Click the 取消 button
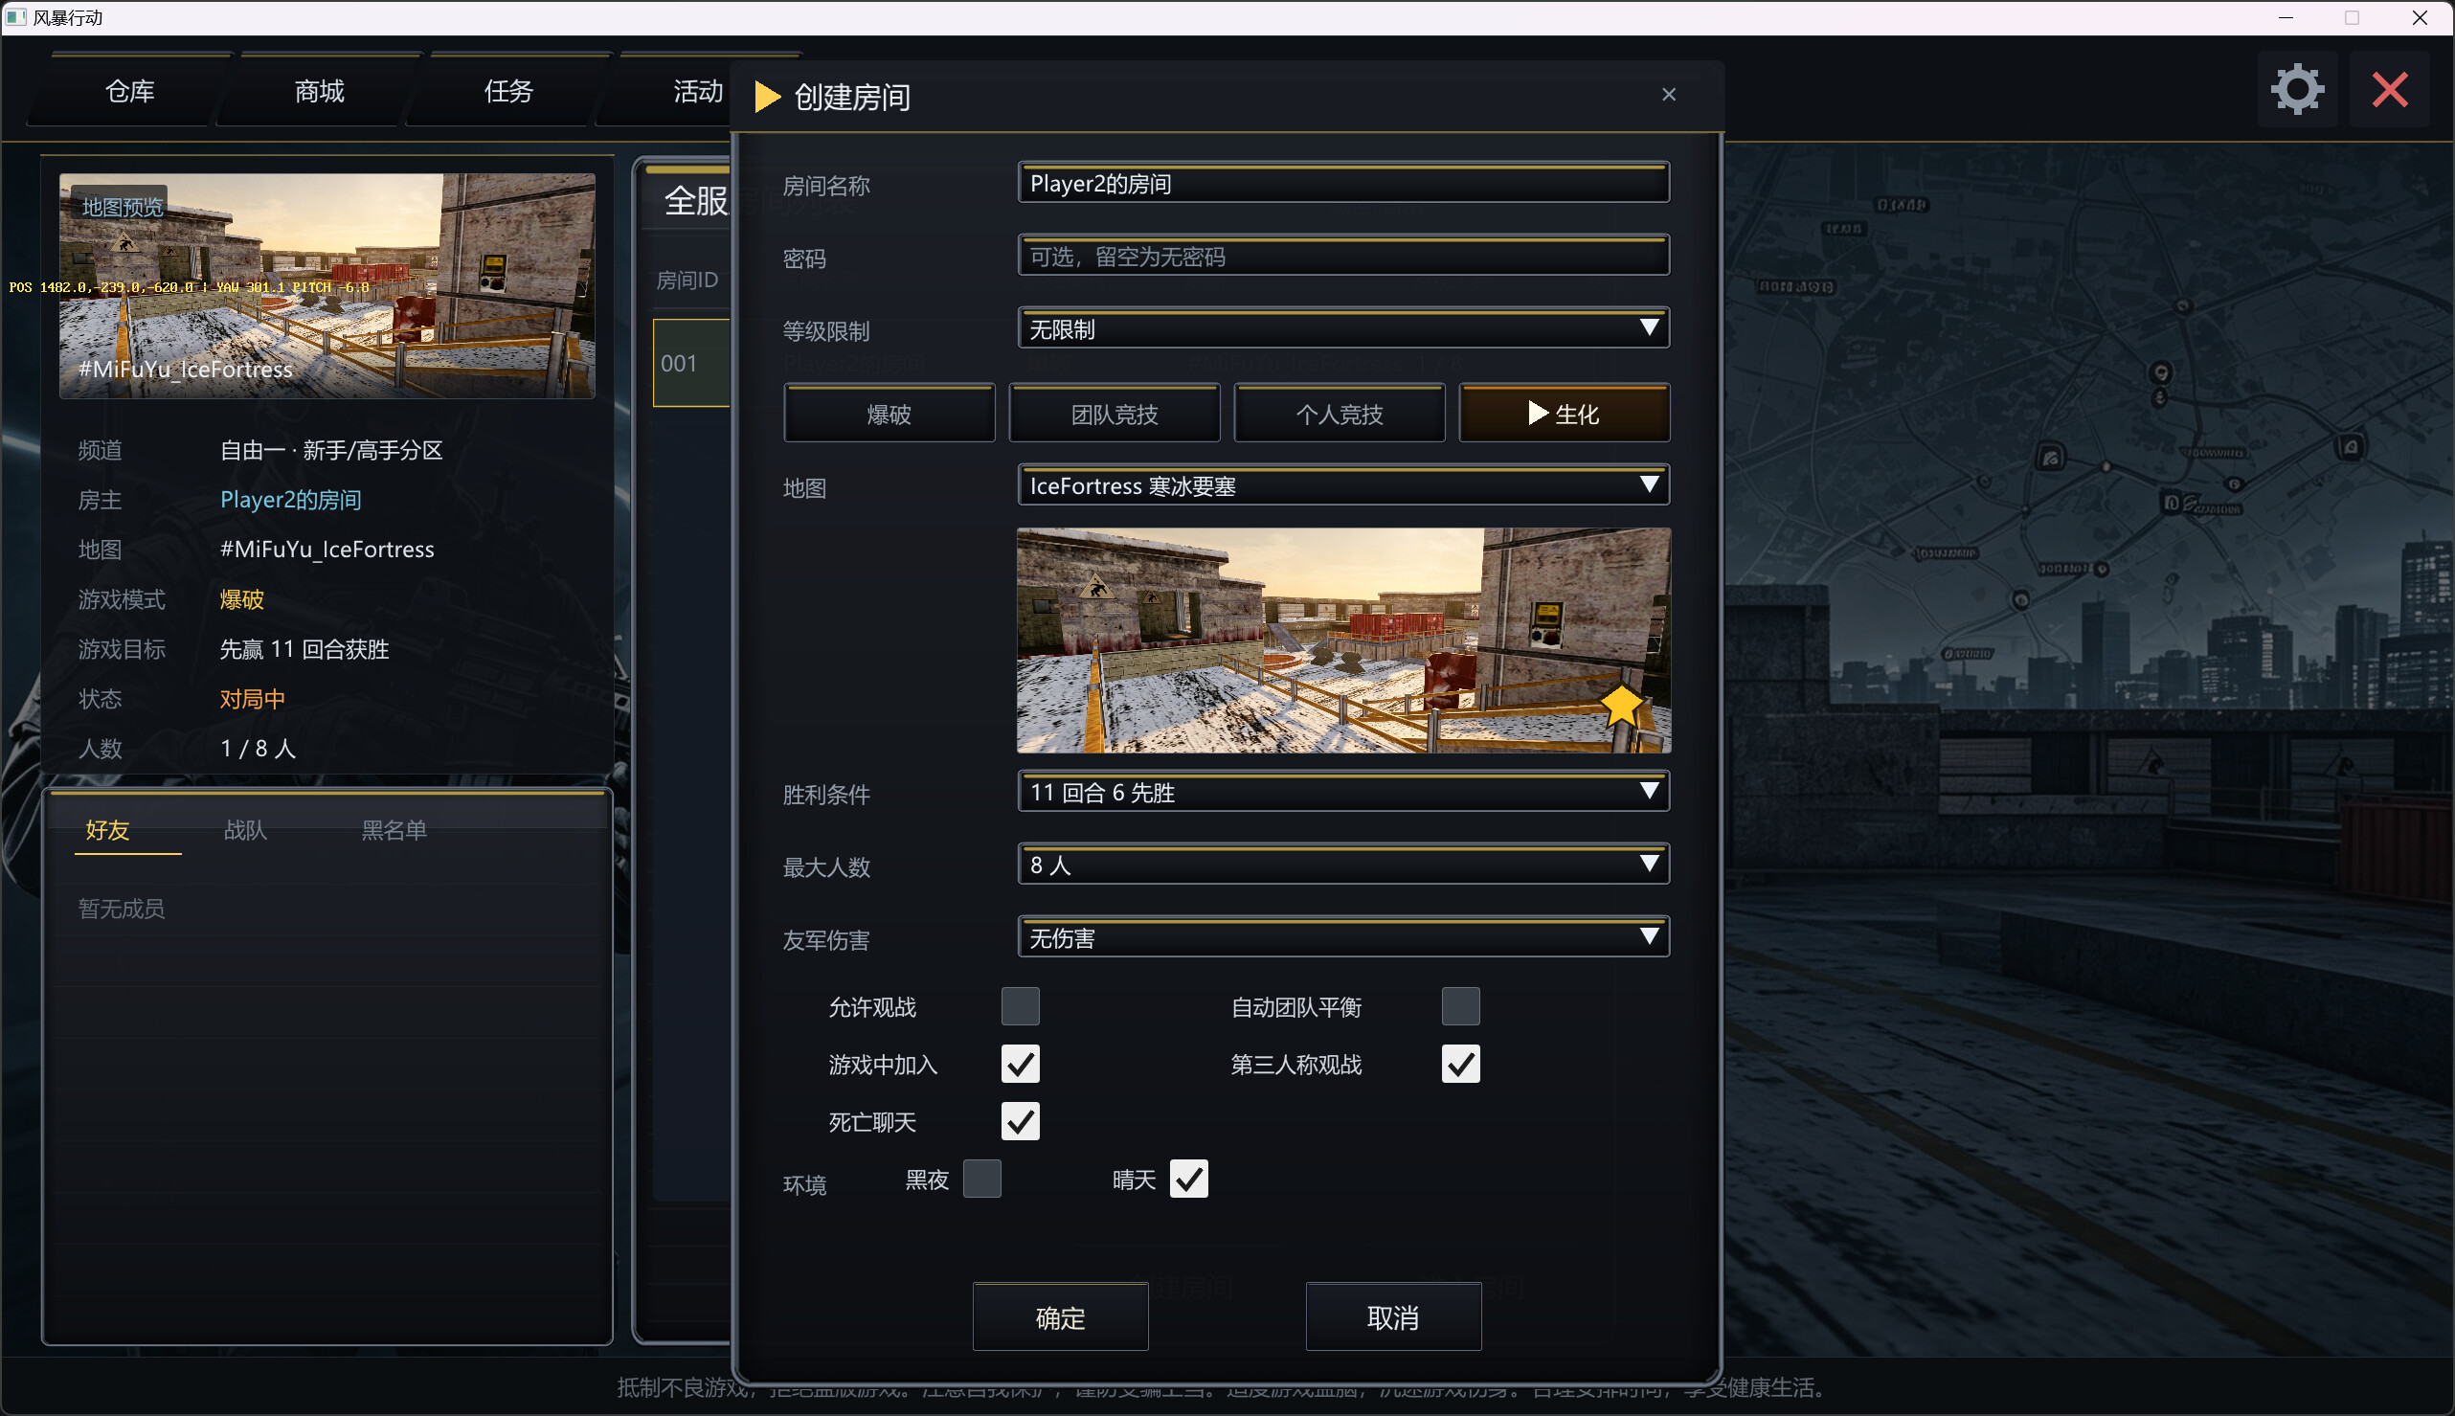2455x1416 pixels. coord(1393,1316)
